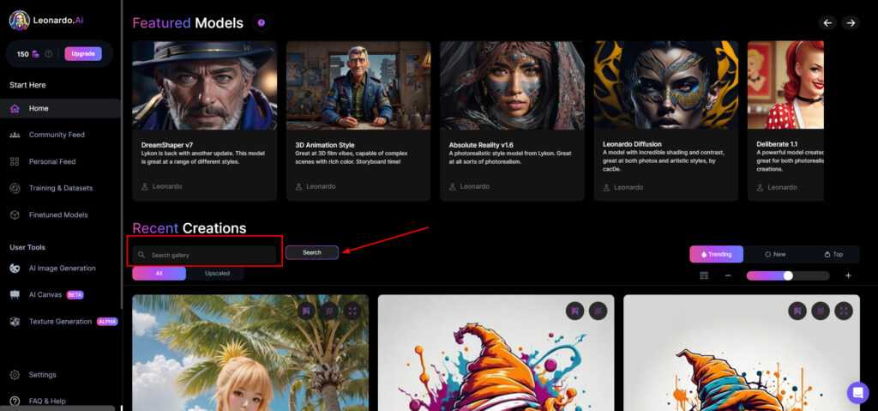Open Community Feed in the sidebar

(x=57, y=135)
